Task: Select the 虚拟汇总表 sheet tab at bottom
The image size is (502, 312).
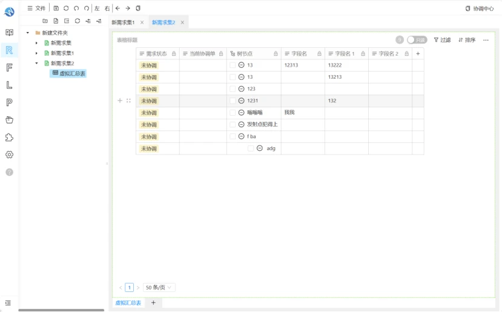Action: (128, 303)
